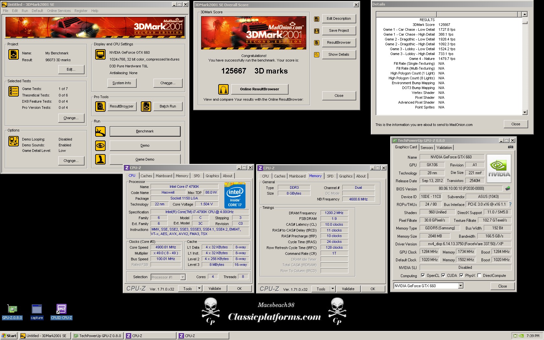
Task: Click Change button under Display settings
Action: click(168, 83)
